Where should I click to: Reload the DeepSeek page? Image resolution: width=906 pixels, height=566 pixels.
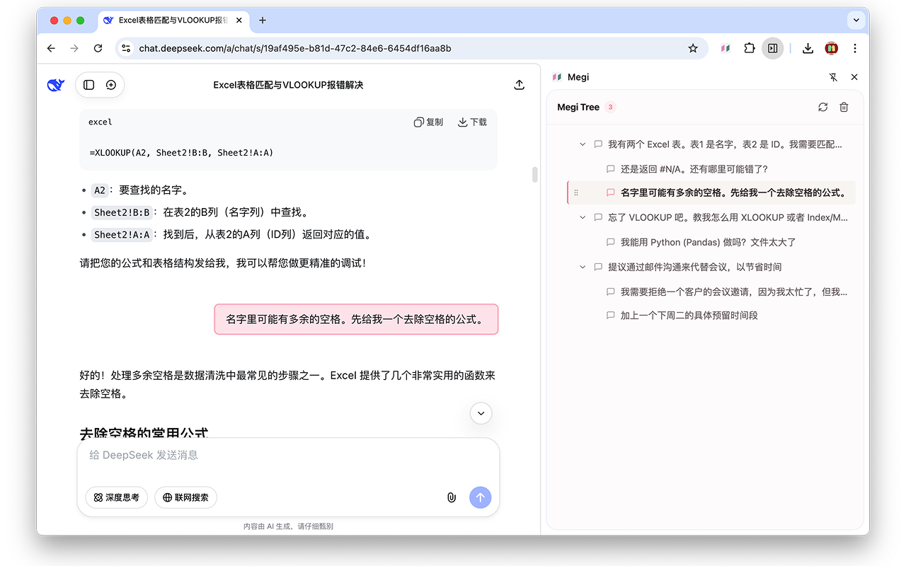click(x=98, y=48)
